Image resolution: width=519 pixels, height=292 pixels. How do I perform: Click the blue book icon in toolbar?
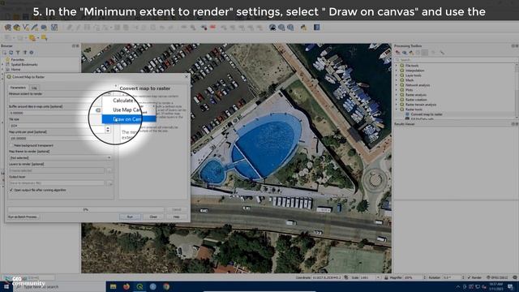click(x=317, y=28)
